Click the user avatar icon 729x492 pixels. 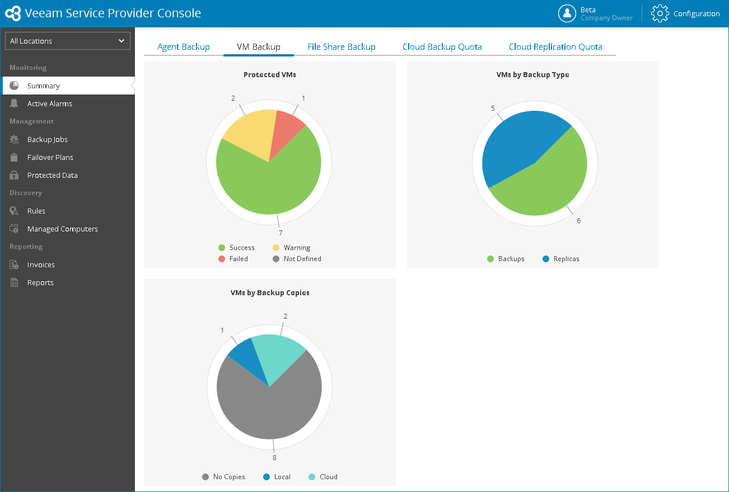coord(567,13)
